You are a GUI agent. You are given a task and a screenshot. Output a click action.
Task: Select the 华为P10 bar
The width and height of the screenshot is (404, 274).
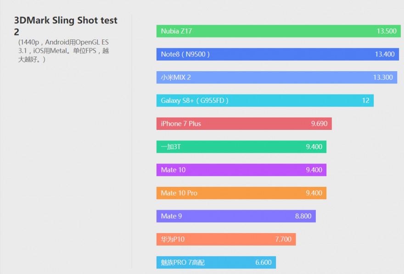(226, 239)
